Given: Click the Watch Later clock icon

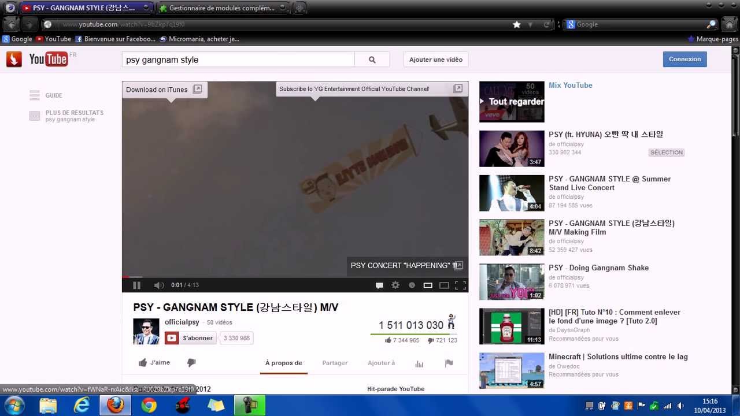Looking at the screenshot, I should click(412, 285).
